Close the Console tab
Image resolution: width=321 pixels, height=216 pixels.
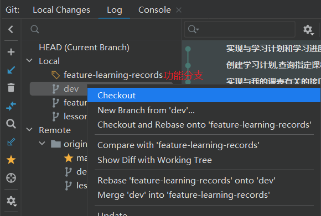pyautogui.click(x=179, y=10)
